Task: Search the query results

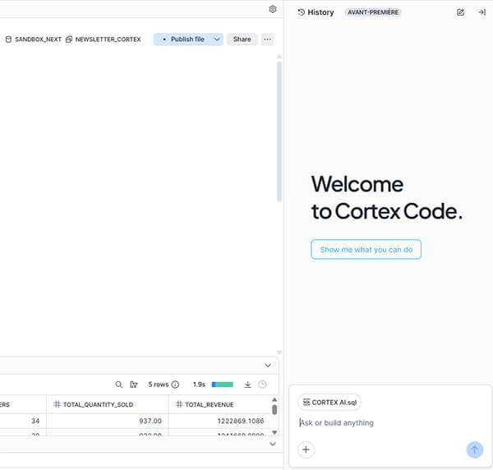Action: [x=118, y=385]
